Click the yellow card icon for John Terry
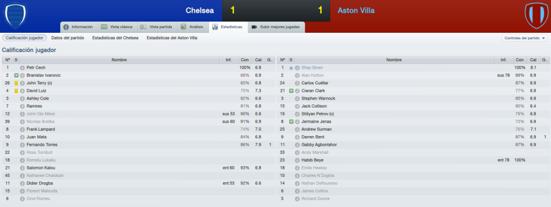The image size is (551, 207). (16, 83)
